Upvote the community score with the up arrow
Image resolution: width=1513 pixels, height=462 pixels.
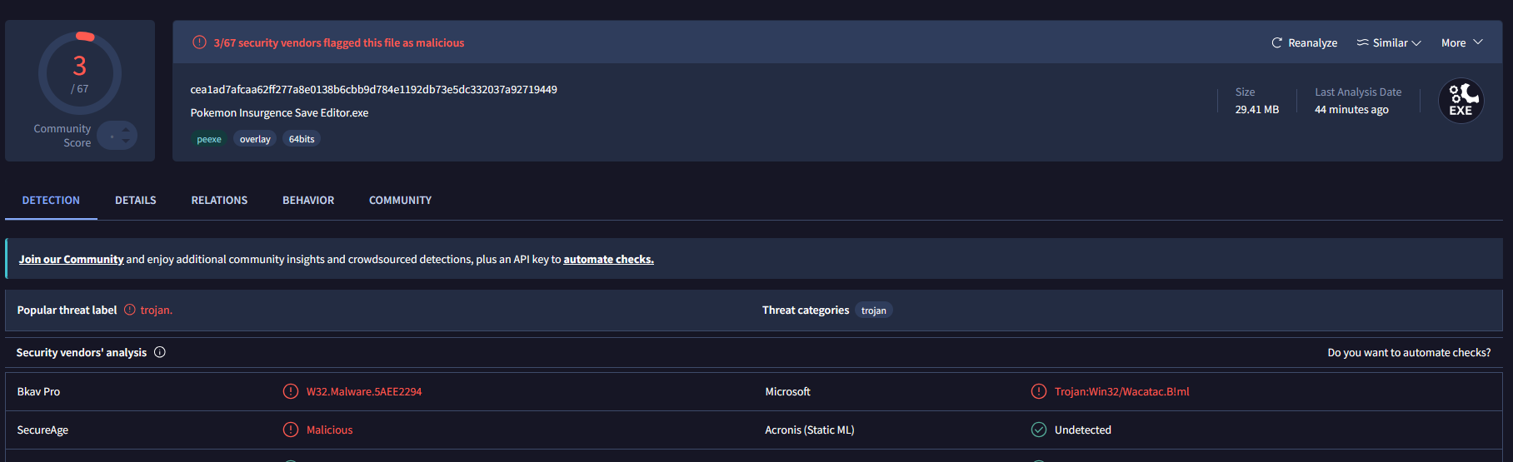click(x=126, y=129)
